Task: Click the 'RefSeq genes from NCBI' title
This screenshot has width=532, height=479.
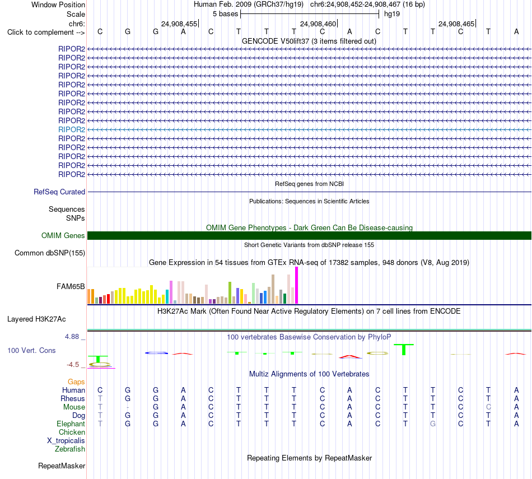Action: click(309, 184)
